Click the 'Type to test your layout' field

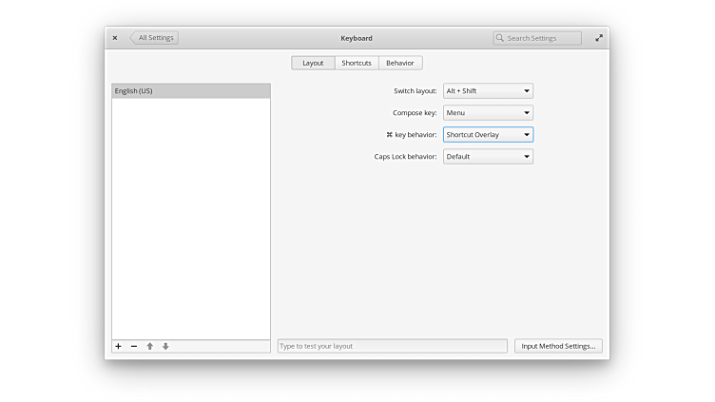point(392,346)
